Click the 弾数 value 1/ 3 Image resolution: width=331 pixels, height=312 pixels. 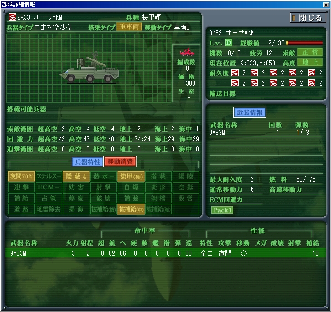(x=303, y=133)
